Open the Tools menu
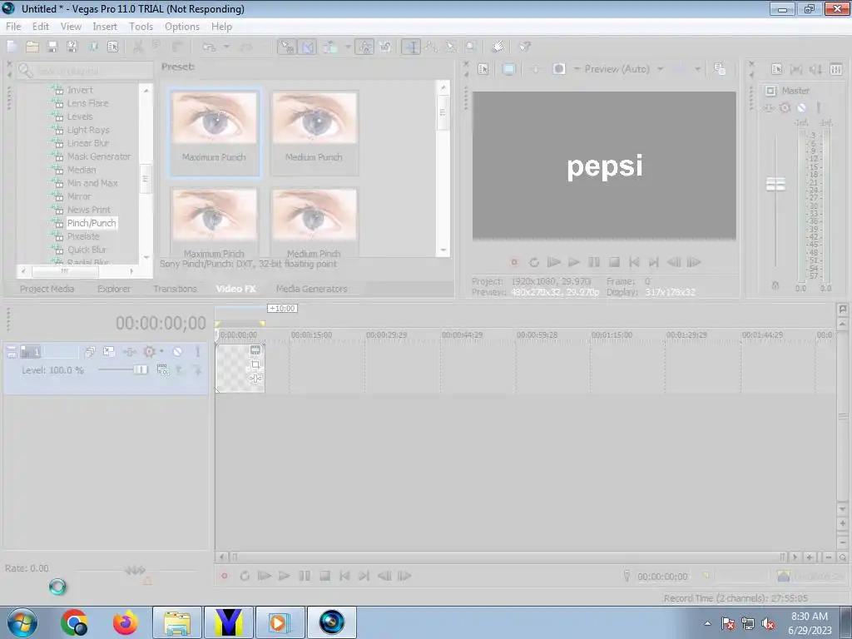Viewport: 852px width, 639px height. tap(141, 27)
